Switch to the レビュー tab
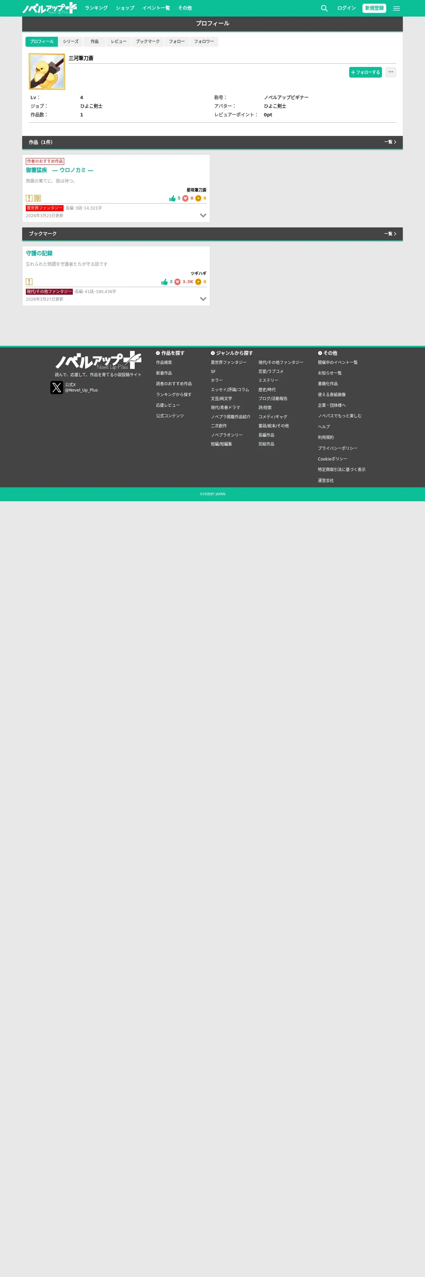 119,42
